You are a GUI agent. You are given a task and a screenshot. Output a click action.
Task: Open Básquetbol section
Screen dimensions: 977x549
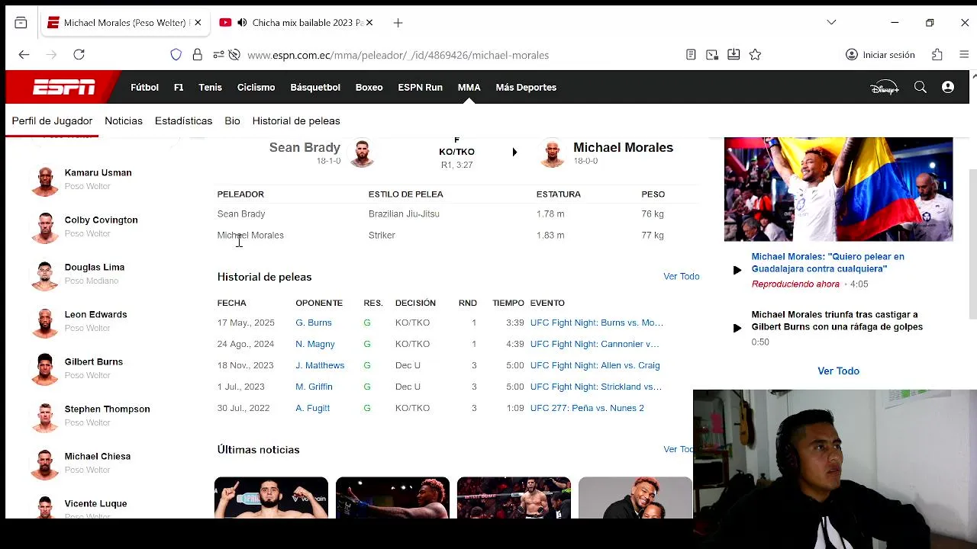point(315,88)
